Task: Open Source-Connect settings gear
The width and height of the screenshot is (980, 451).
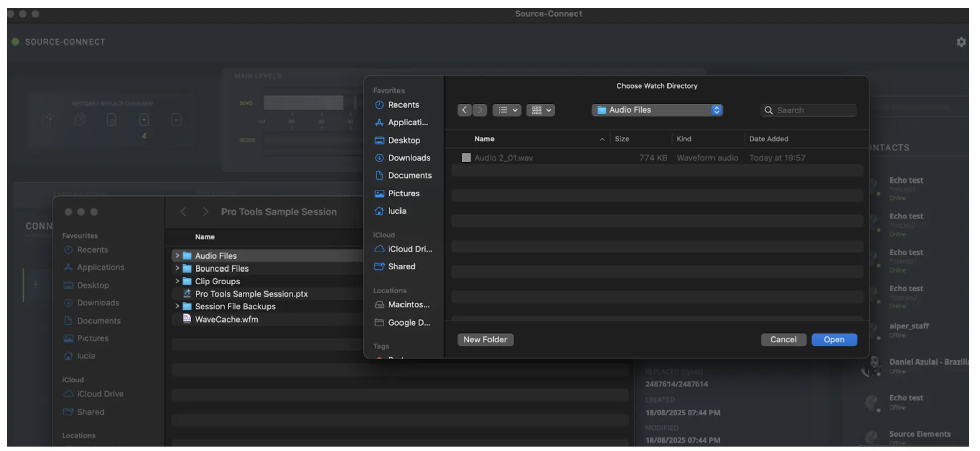Action: point(961,42)
